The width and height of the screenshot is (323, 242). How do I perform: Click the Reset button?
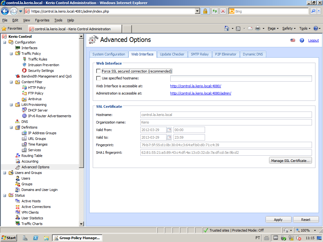click(x=306, y=220)
